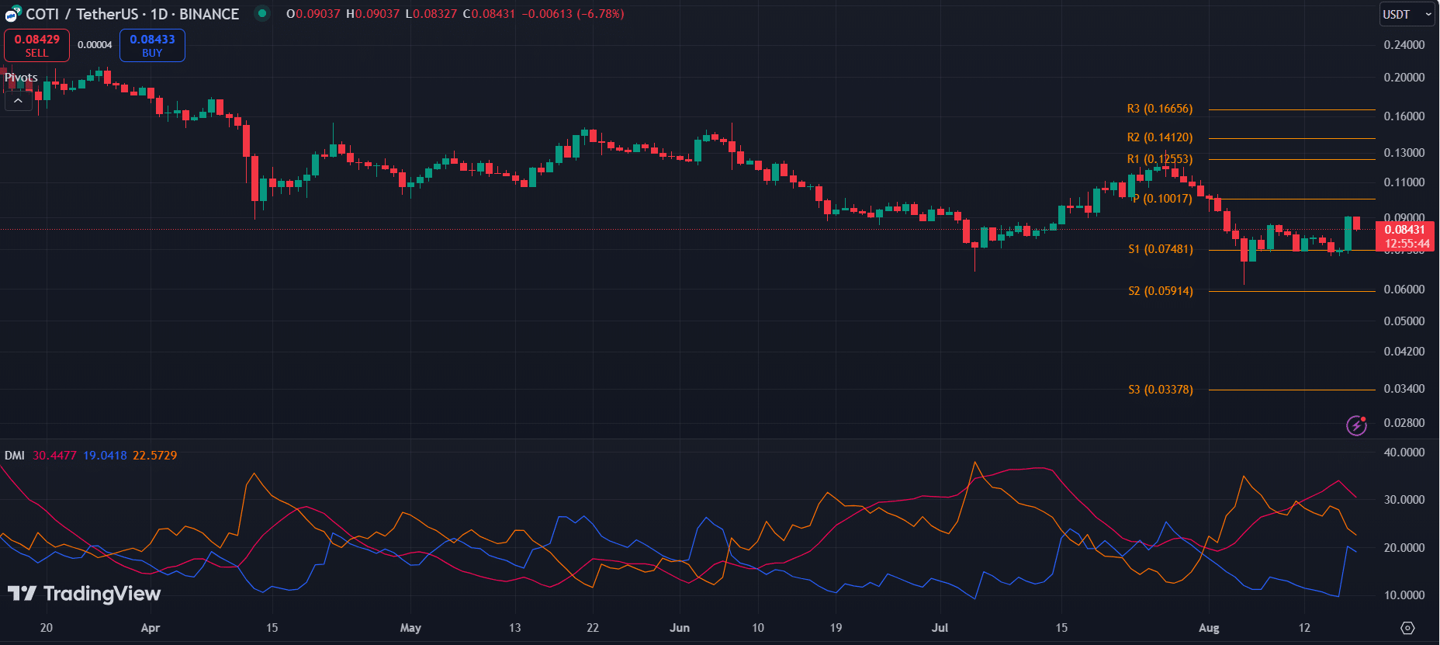The image size is (1440, 645).
Task: Click the TradingView logo
Action: tap(84, 594)
